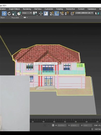Open the Scripting menu
The image size is (101, 135).
[59, 9]
